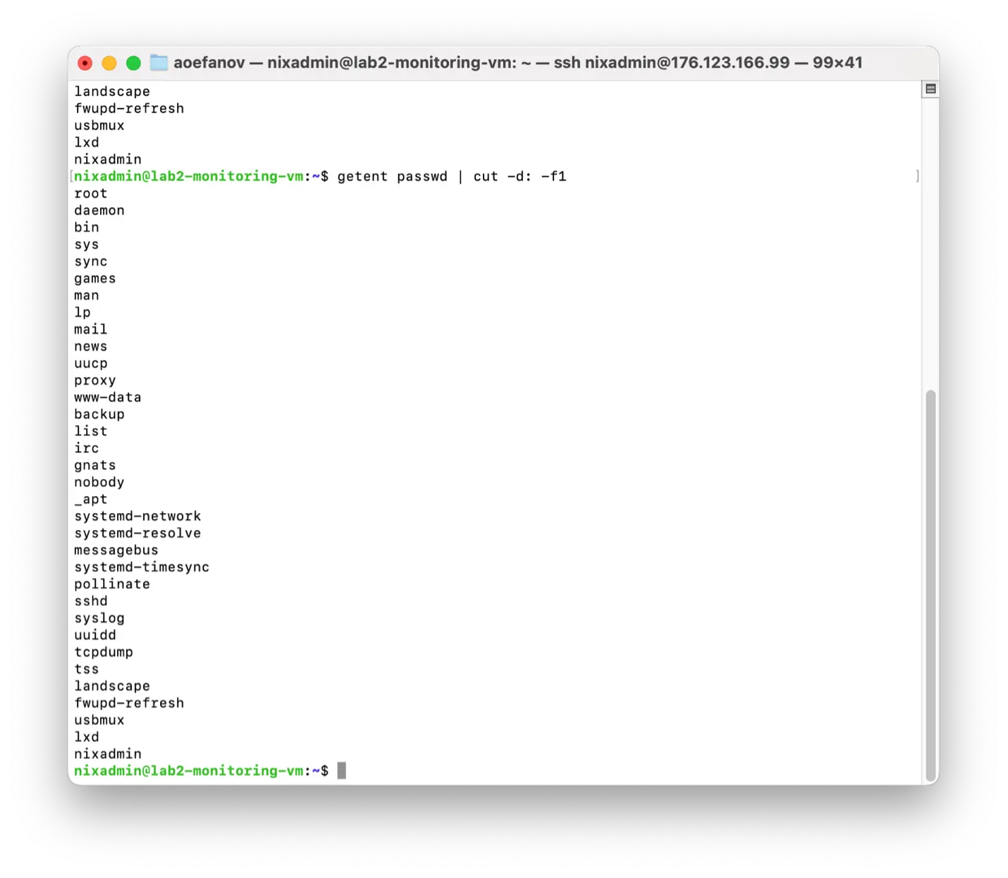The width and height of the screenshot is (1008, 878).
Task: Click the 'root' output line
Action: [x=91, y=194]
